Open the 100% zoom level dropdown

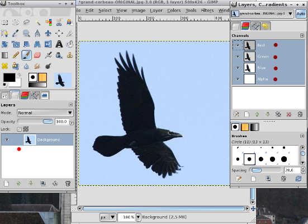pos(138,217)
